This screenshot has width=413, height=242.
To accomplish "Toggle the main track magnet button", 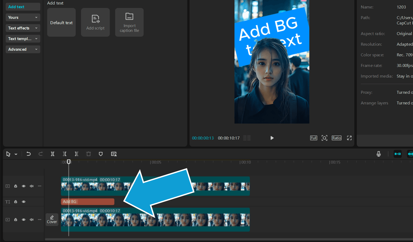I will tap(398, 154).
